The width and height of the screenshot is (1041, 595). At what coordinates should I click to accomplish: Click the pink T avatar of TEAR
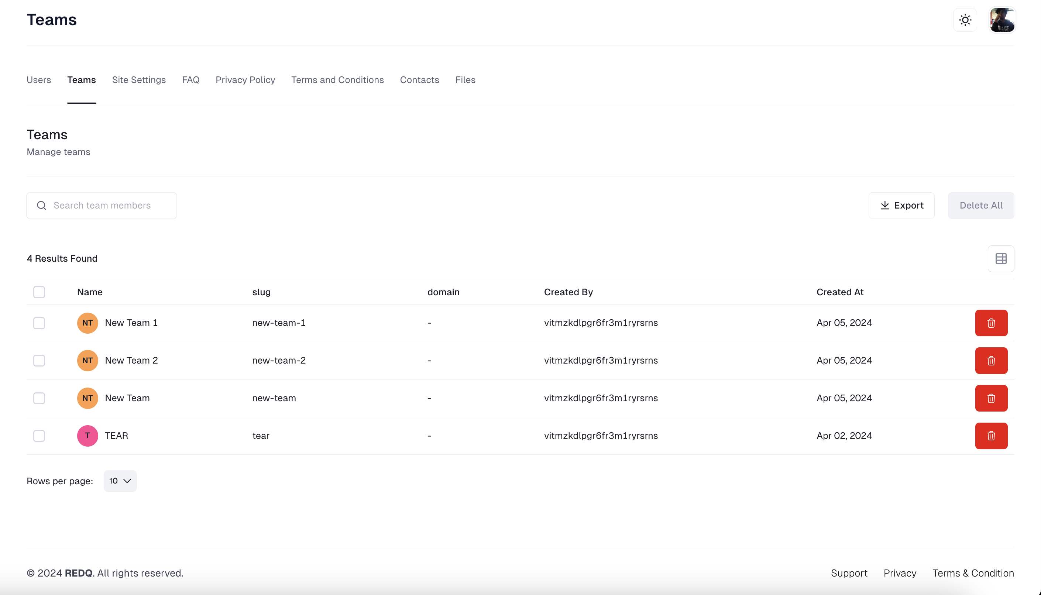87,436
